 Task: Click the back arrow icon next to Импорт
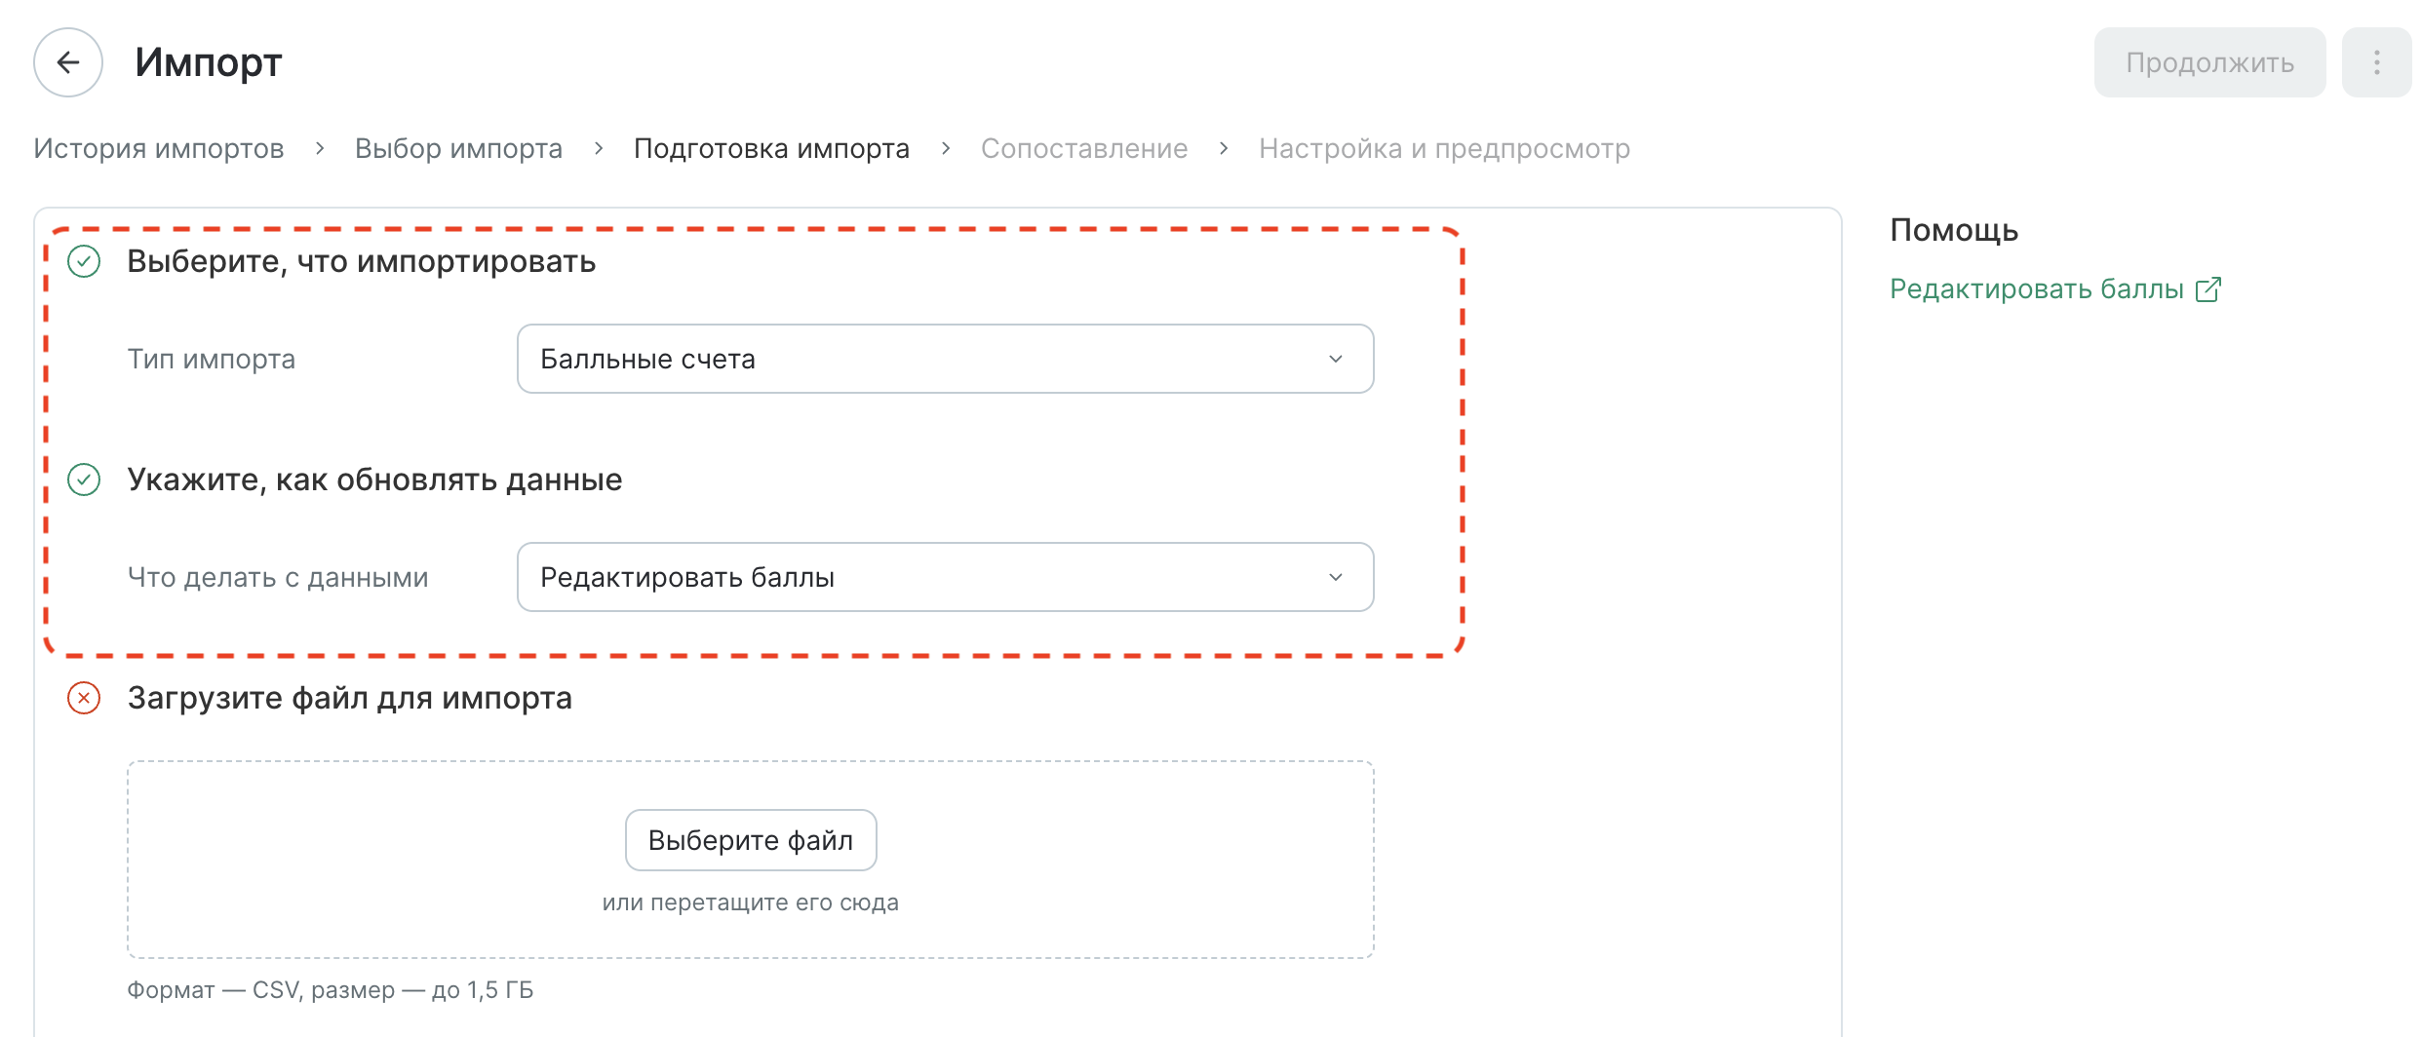pos(68,62)
